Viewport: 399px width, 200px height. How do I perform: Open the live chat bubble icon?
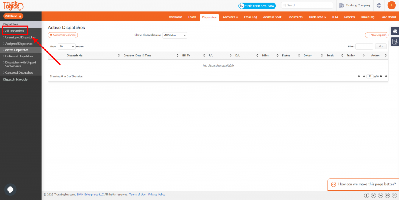(x=11, y=189)
